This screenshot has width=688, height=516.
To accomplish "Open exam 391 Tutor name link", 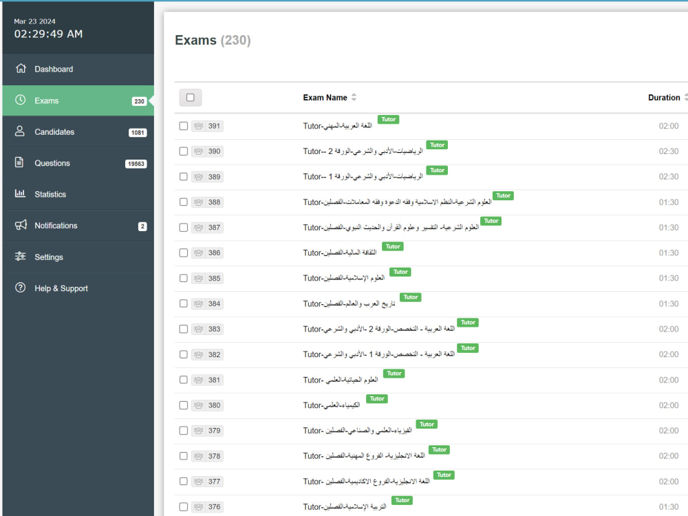I will [x=337, y=127].
